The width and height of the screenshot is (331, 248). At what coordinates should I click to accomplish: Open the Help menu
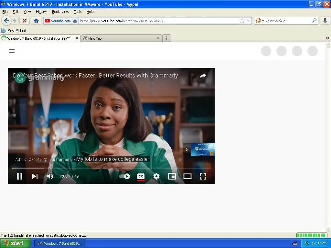tap(90, 12)
